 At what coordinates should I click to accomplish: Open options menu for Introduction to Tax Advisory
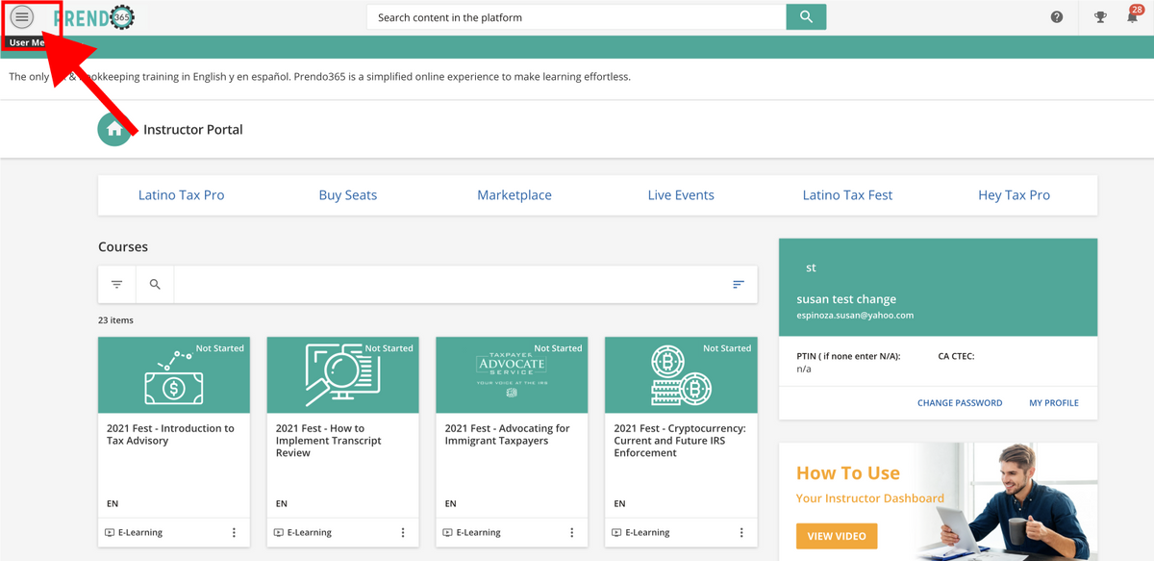pyautogui.click(x=234, y=532)
